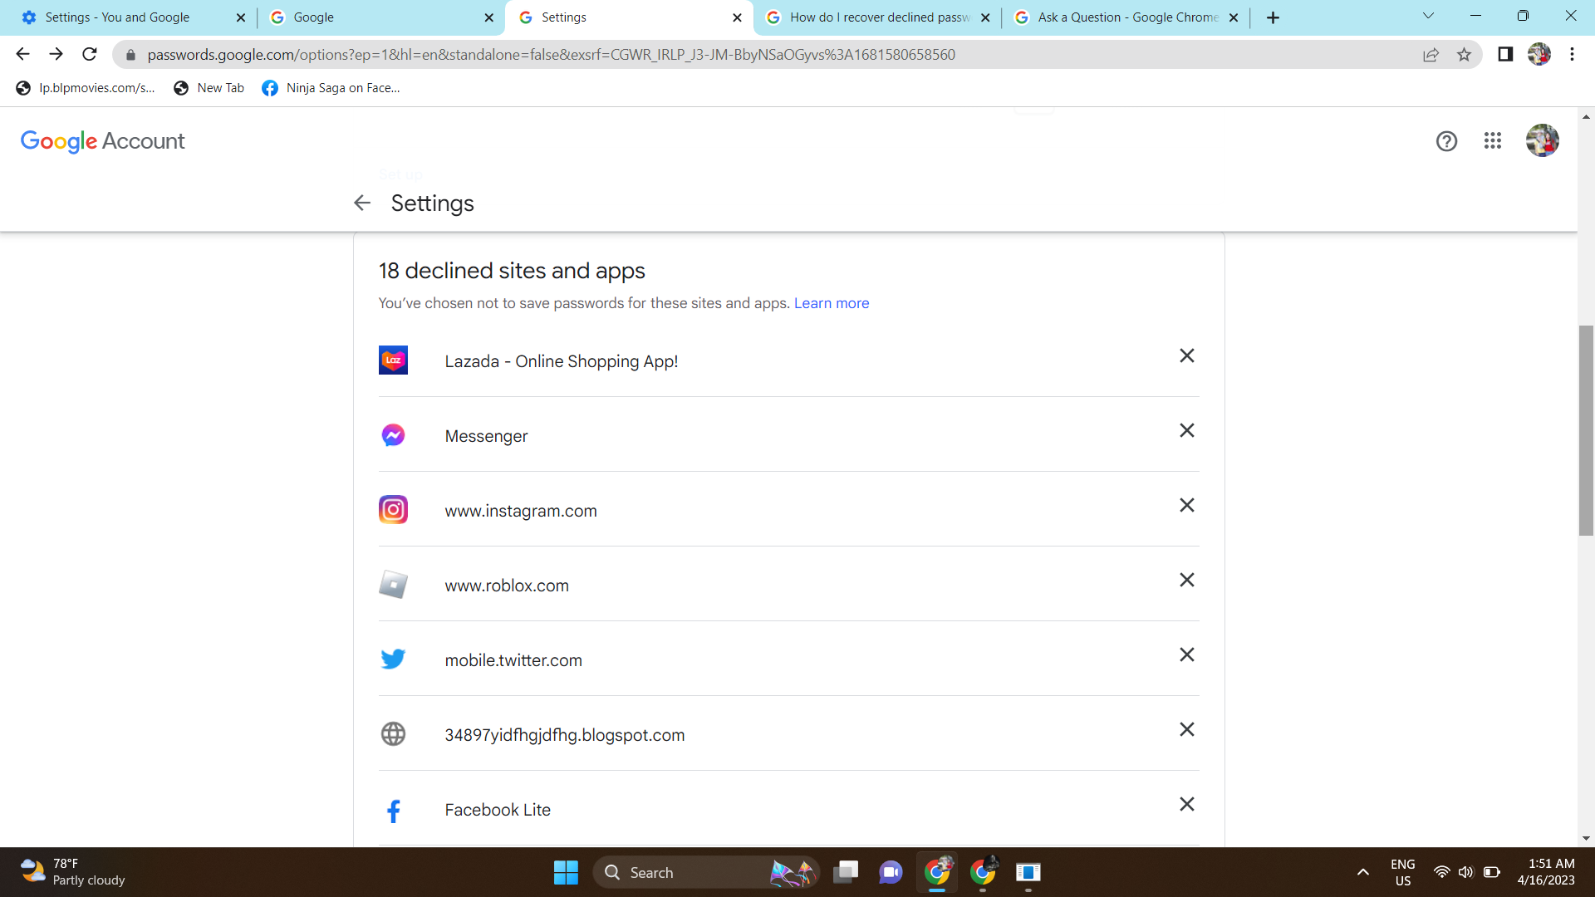Click the Facebook Lite icon
The height and width of the screenshot is (897, 1595).
393,811
